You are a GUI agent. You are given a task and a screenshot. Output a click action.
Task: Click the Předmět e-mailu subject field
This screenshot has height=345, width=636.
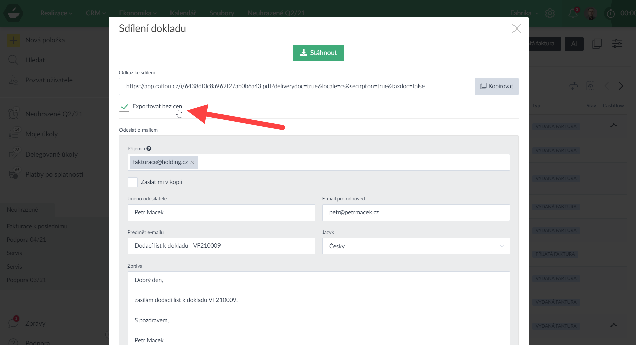(x=221, y=246)
